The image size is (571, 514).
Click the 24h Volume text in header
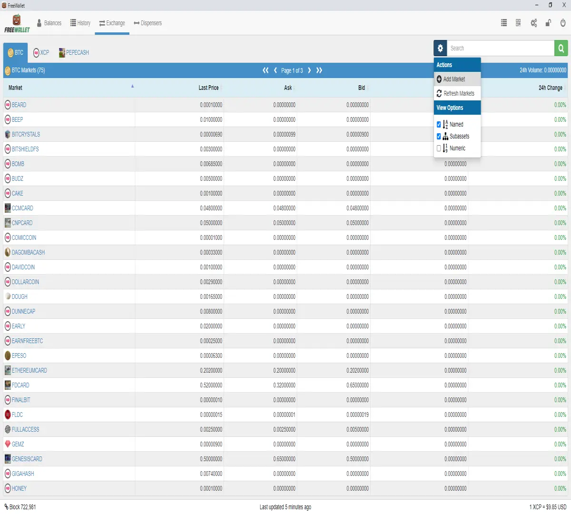[x=543, y=70]
